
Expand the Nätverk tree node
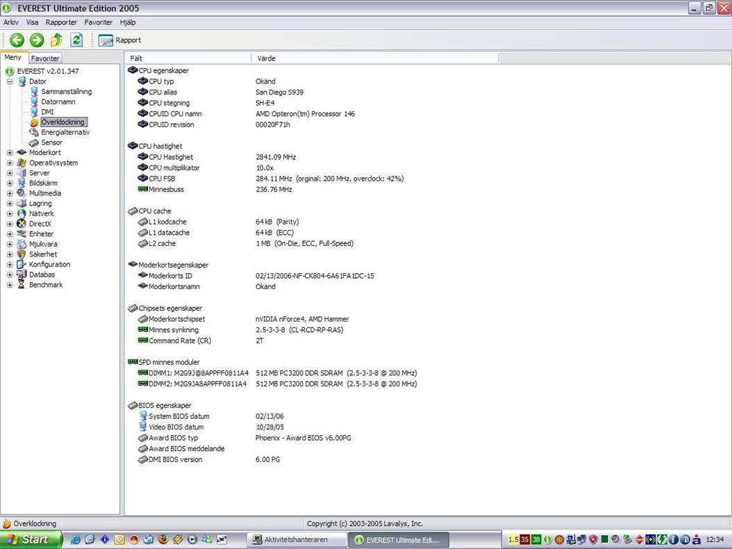(x=10, y=213)
